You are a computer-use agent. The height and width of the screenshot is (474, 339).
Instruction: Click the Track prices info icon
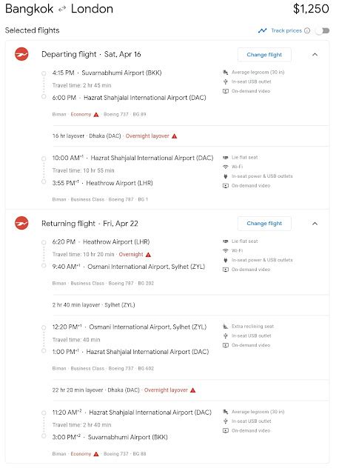click(307, 30)
